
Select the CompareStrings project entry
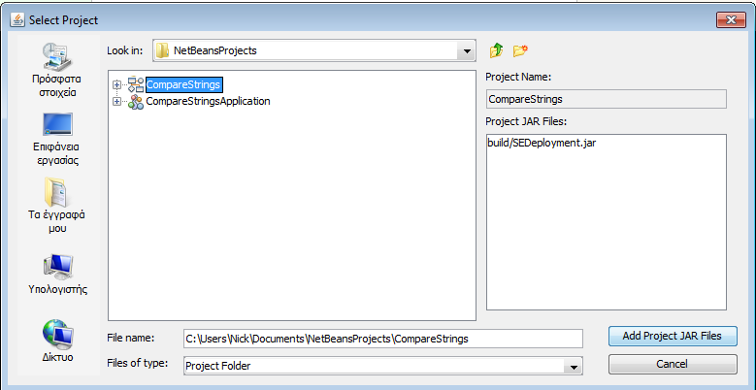click(183, 85)
